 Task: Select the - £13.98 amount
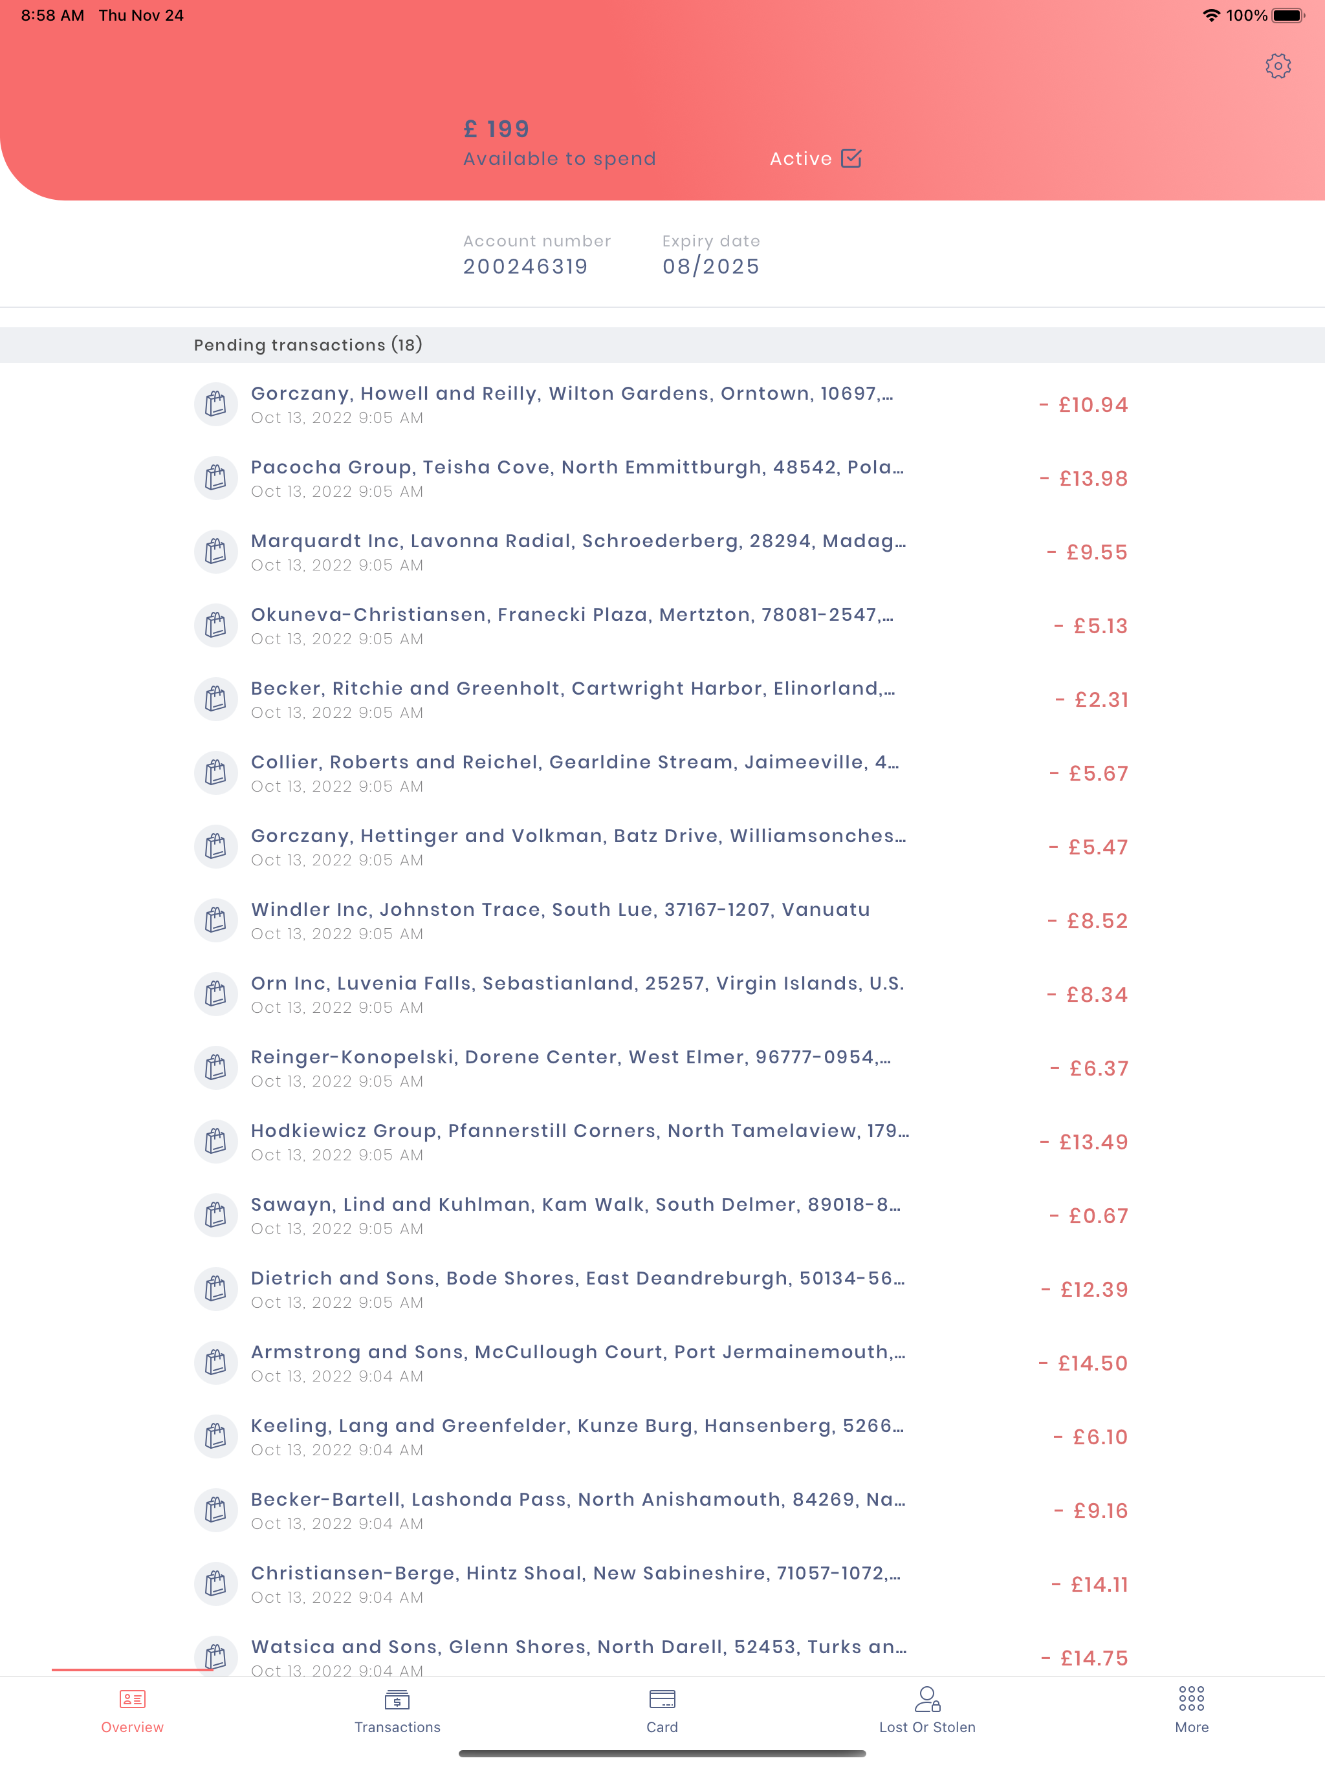tap(1084, 479)
